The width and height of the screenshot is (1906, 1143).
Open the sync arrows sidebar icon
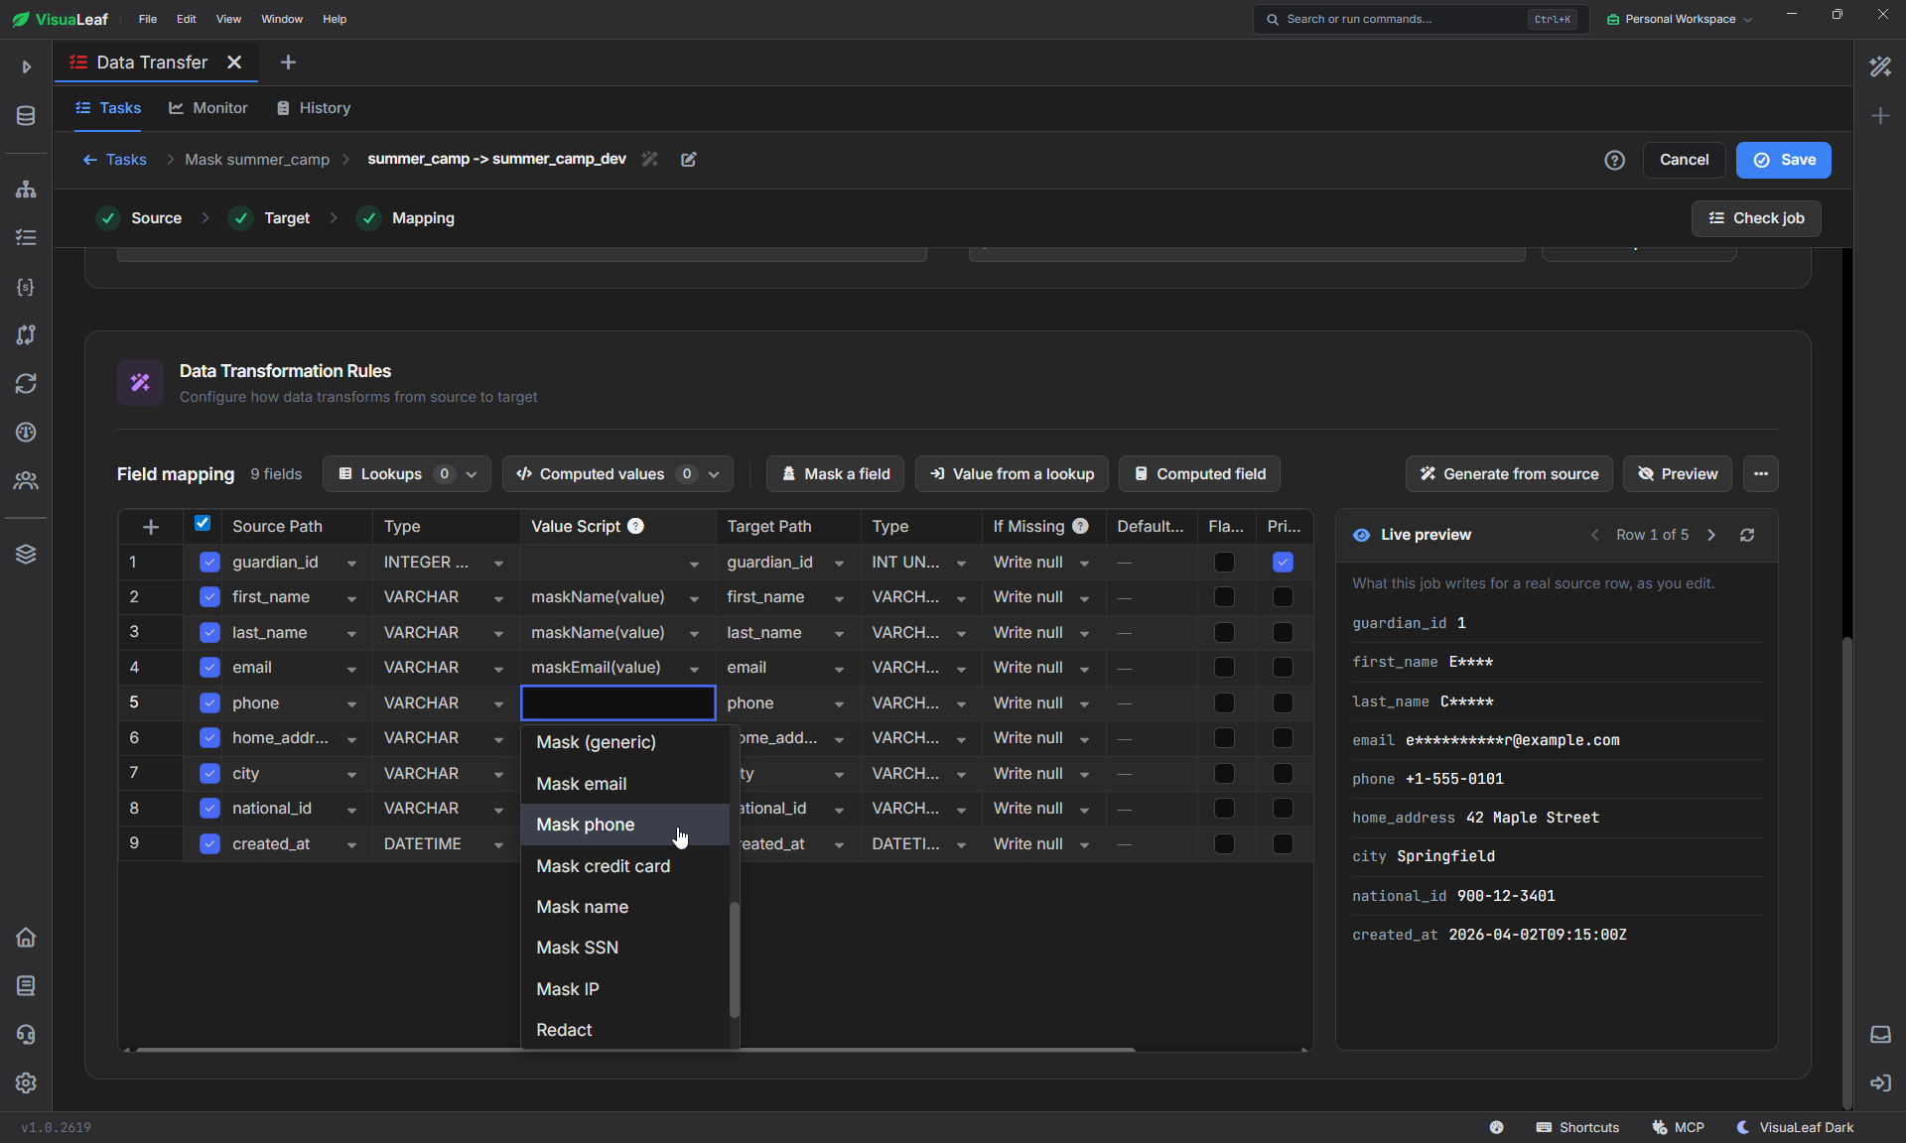click(26, 384)
